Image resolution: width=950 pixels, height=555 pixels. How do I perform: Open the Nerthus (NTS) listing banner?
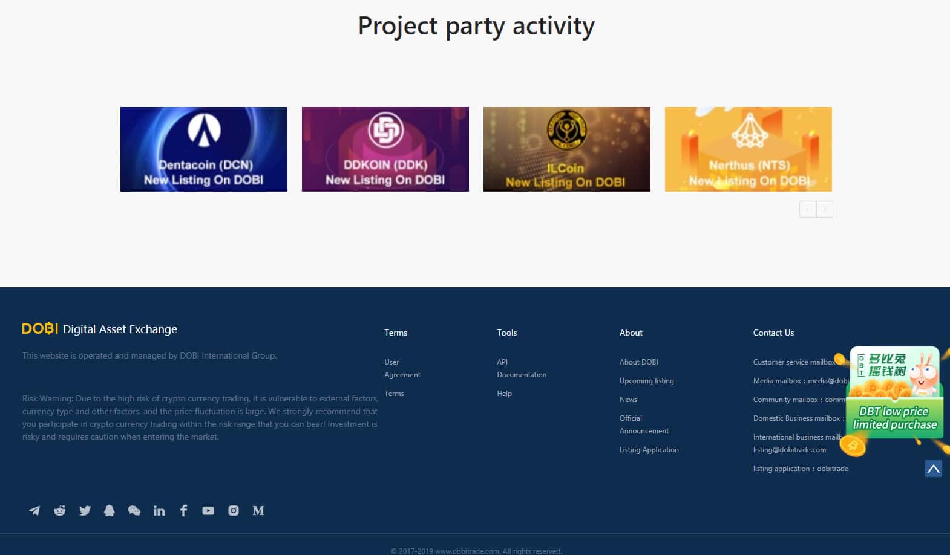(x=749, y=149)
